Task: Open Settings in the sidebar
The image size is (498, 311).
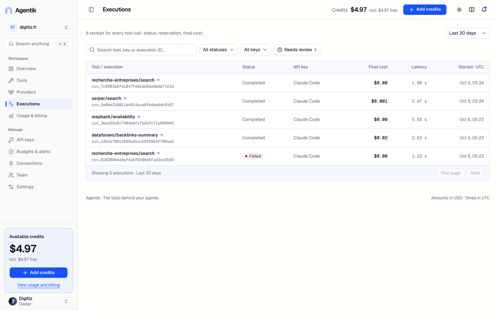Action: pyautogui.click(x=39, y=187)
